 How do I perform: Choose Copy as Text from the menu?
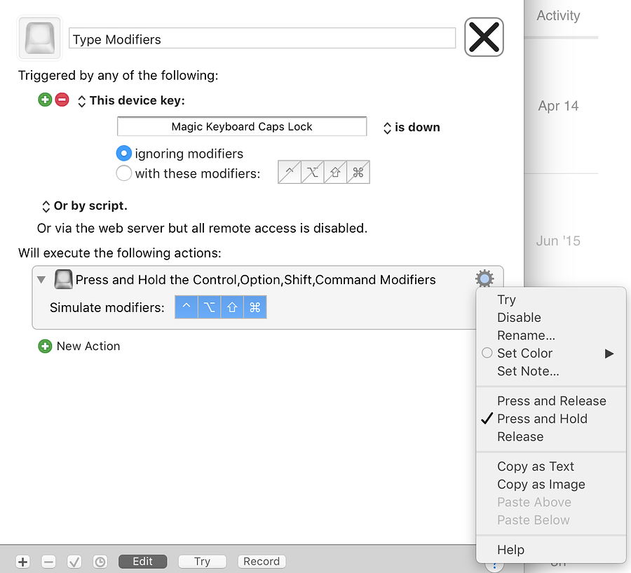pyautogui.click(x=551, y=466)
